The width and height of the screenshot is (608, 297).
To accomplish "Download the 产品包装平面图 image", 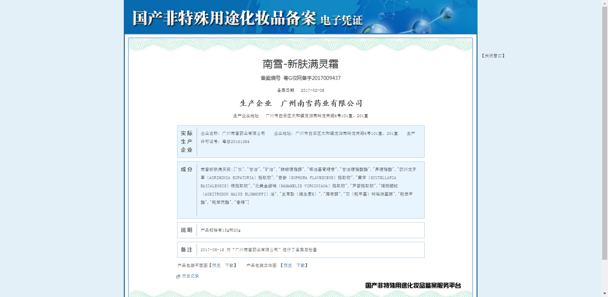I will 229,266.
